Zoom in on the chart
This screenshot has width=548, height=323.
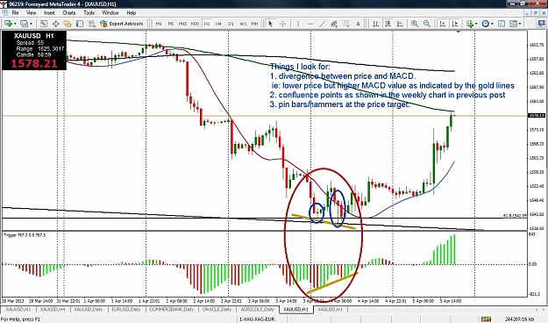(415, 24)
